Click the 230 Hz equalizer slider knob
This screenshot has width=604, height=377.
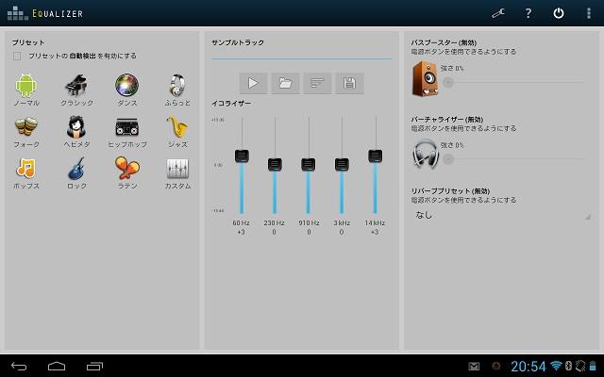[x=275, y=165]
